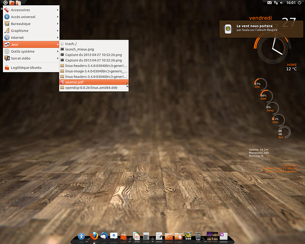Open the sound volume indicator
This screenshot has width=305, height=244.
tap(282, 2)
